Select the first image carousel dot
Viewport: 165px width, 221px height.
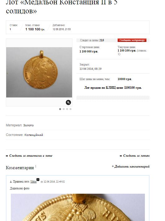click(x=60, y=109)
